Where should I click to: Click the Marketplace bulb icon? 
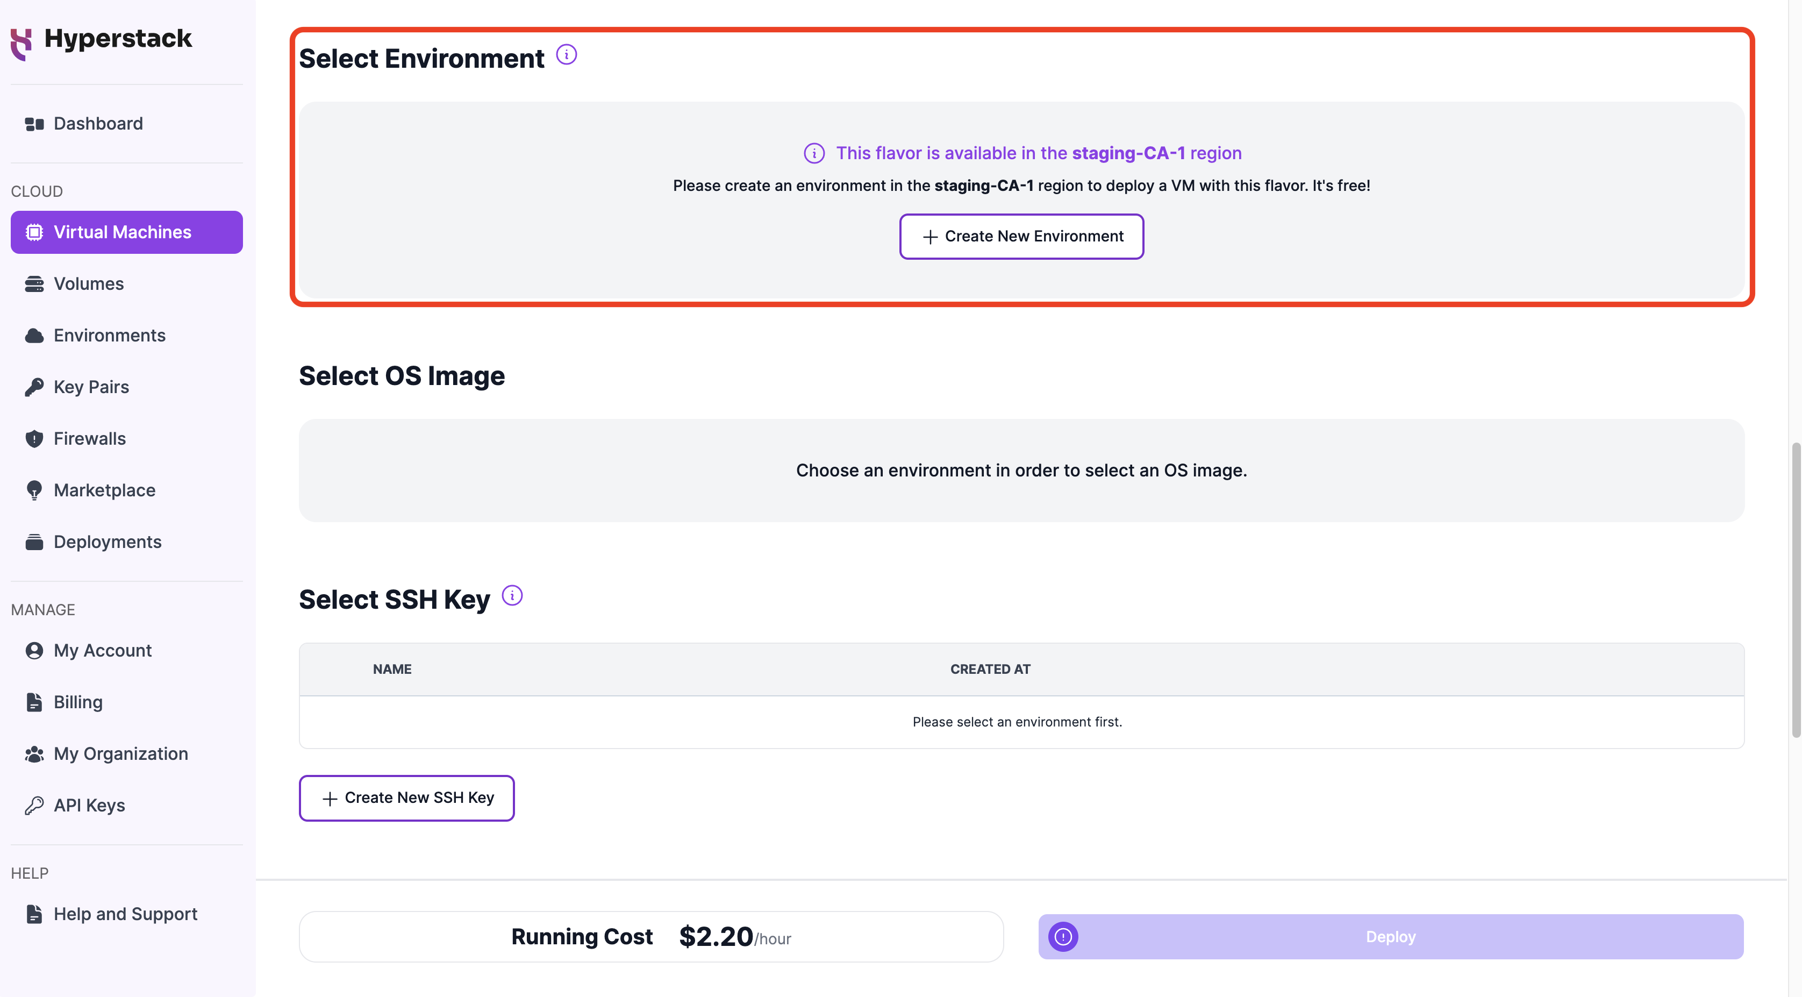tap(34, 490)
